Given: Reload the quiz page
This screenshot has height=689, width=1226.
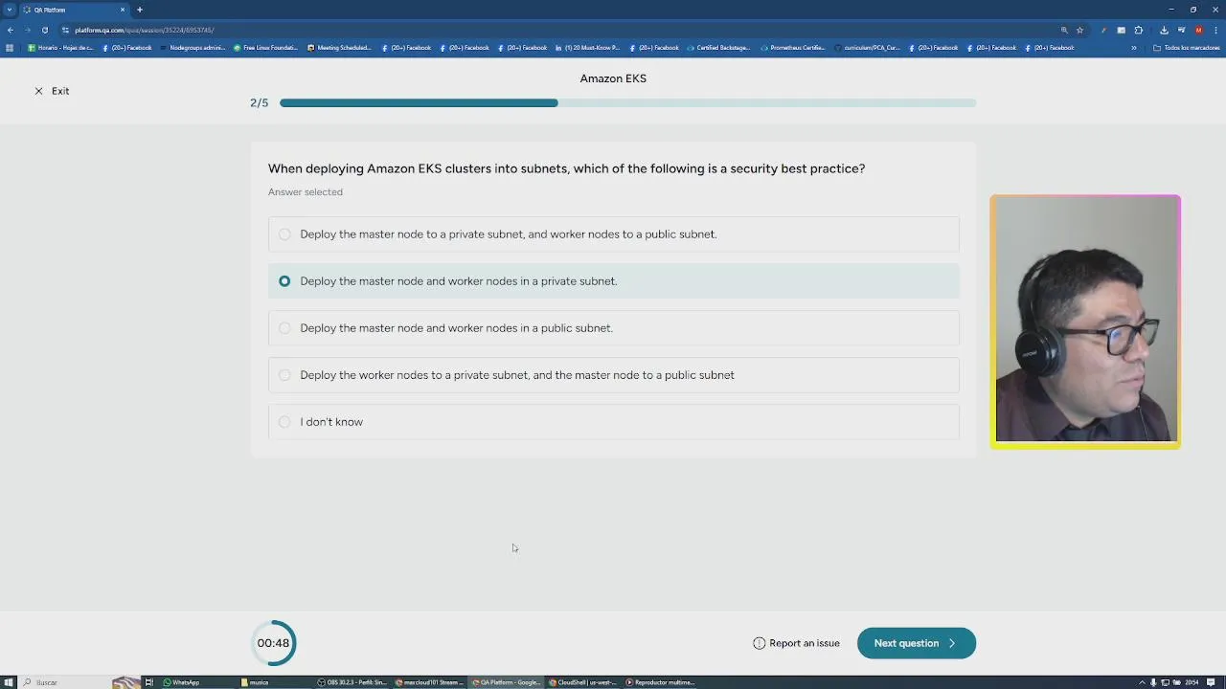Looking at the screenshot, I should click(x=44, y=30).
